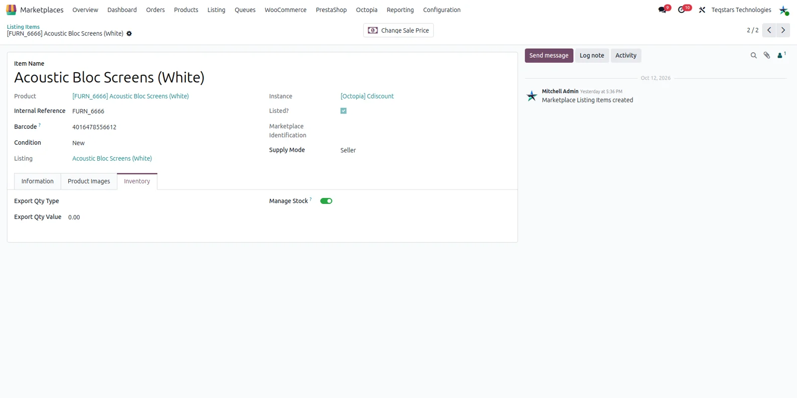The height and width of the screenshot is (398, 797).
Task: Open the [Octopia] Cdiscount instance link
Action: (367, 97)
